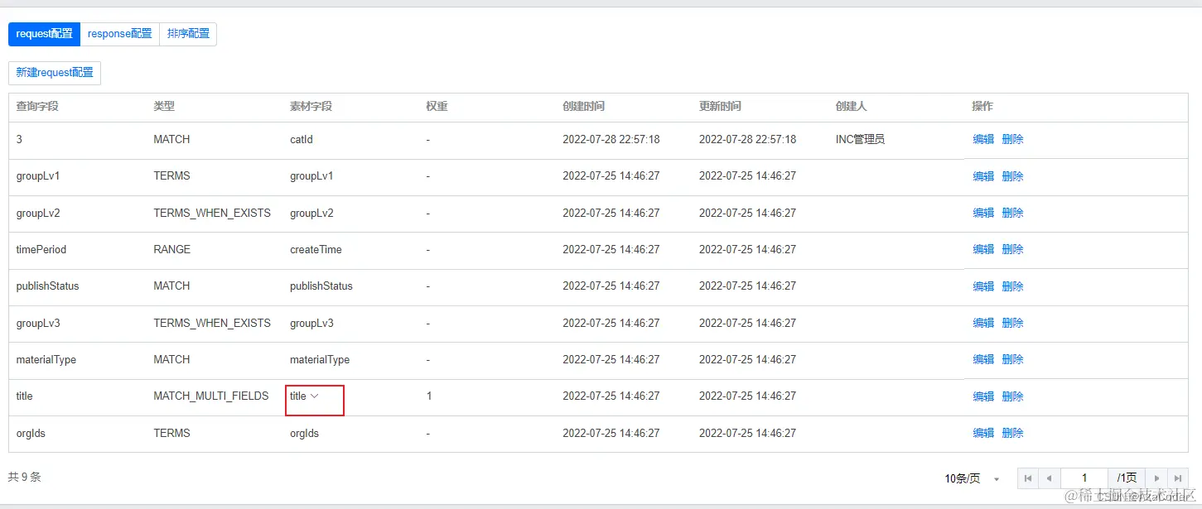The image size is (1202, 509).
Task: Edit the materialType row
Action: 983,359
